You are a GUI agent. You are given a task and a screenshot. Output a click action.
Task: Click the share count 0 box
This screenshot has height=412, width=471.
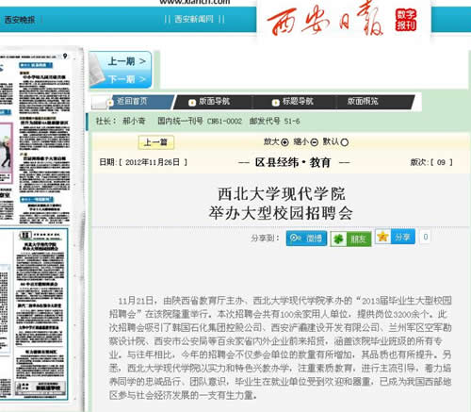tap(425, 237)
